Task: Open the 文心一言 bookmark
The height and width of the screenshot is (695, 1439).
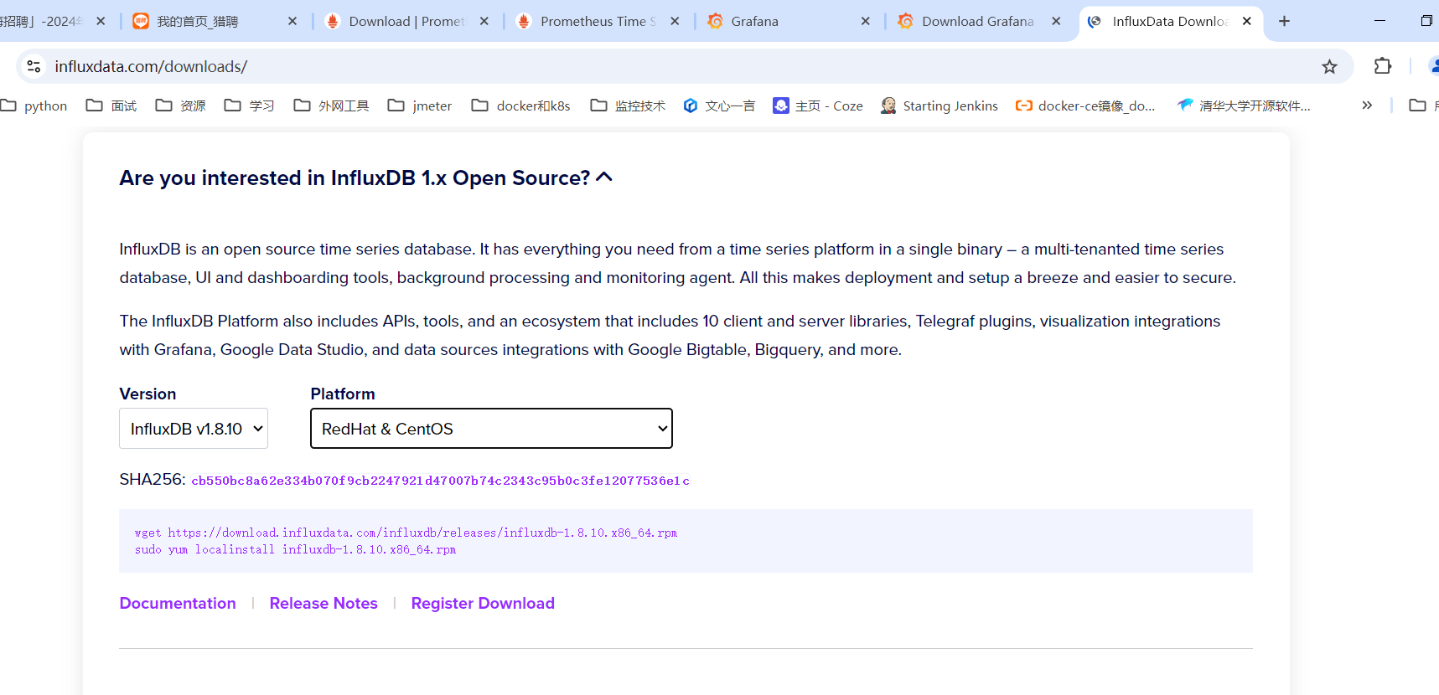Action: tap(719, 106)
